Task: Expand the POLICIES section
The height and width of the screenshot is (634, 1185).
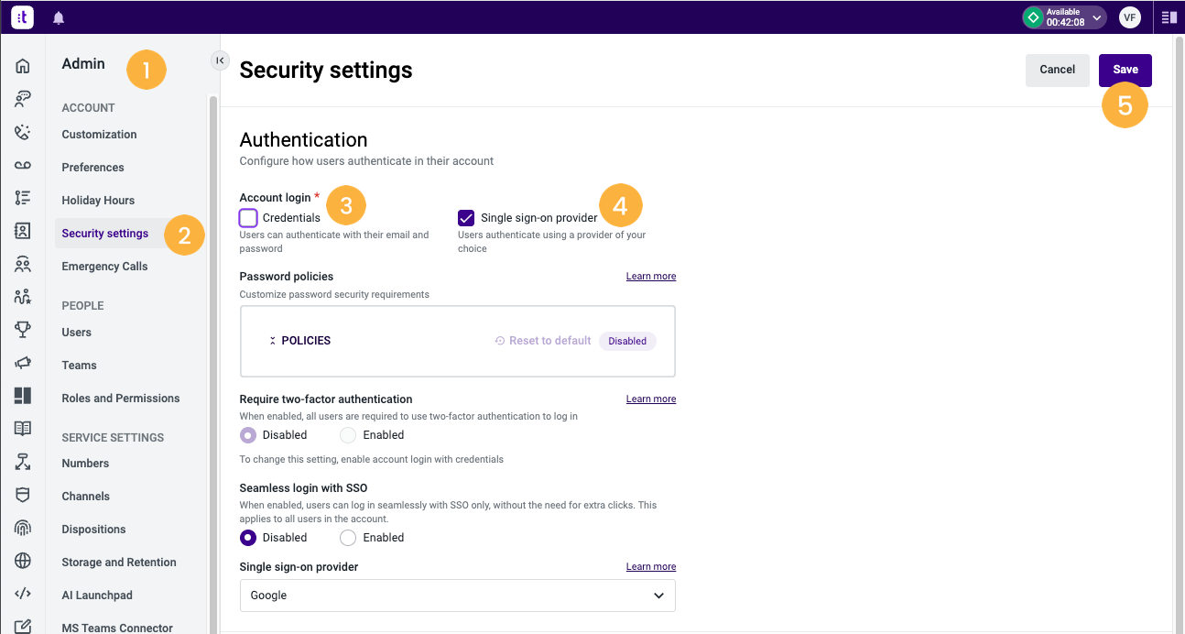Action: 299,341
